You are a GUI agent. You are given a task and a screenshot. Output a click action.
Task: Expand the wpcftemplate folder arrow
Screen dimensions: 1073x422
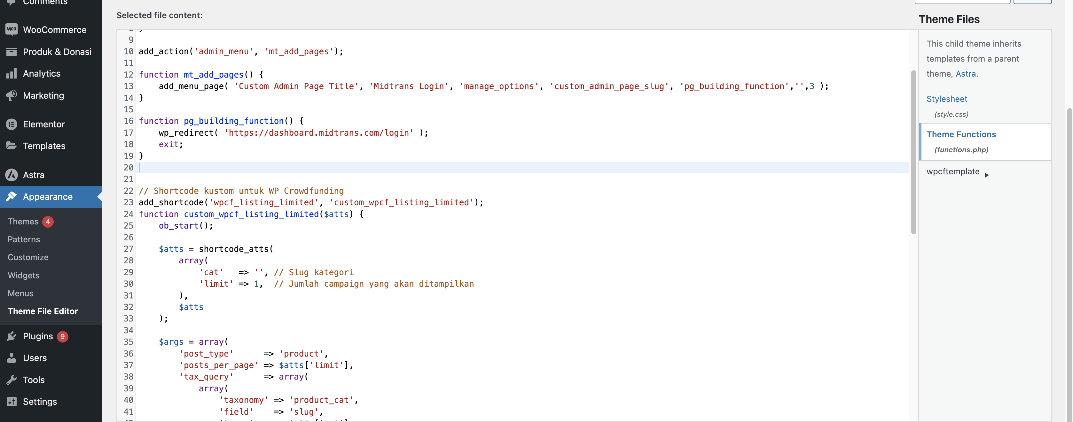(x=986, y=175)
